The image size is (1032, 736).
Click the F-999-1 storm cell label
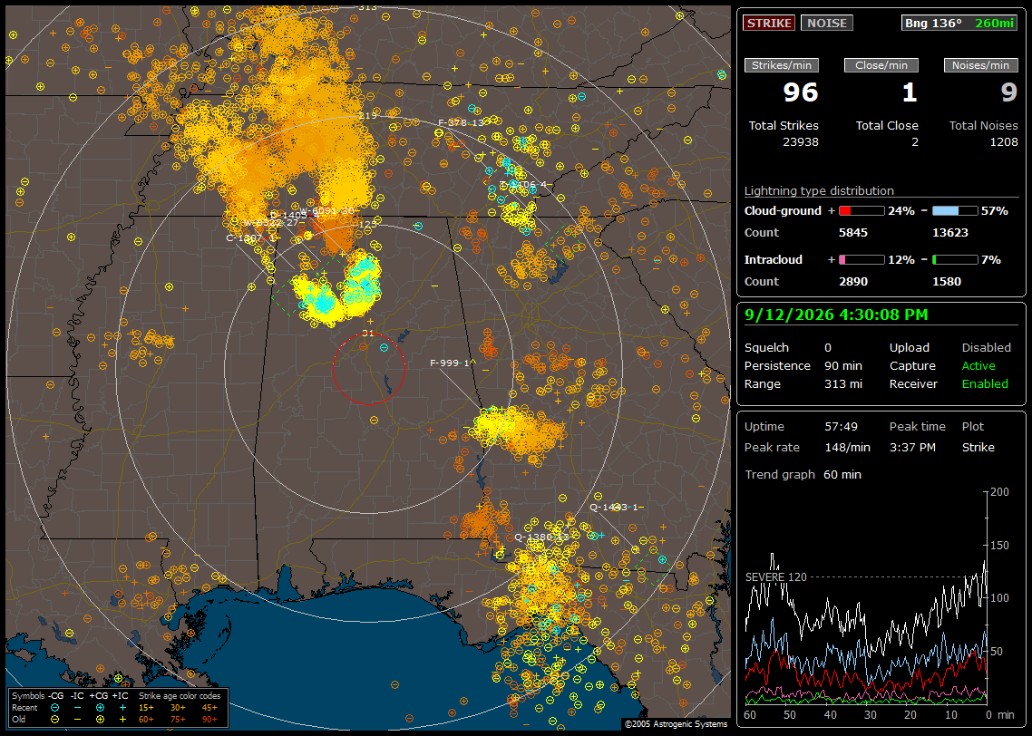[x=450, y=363]
